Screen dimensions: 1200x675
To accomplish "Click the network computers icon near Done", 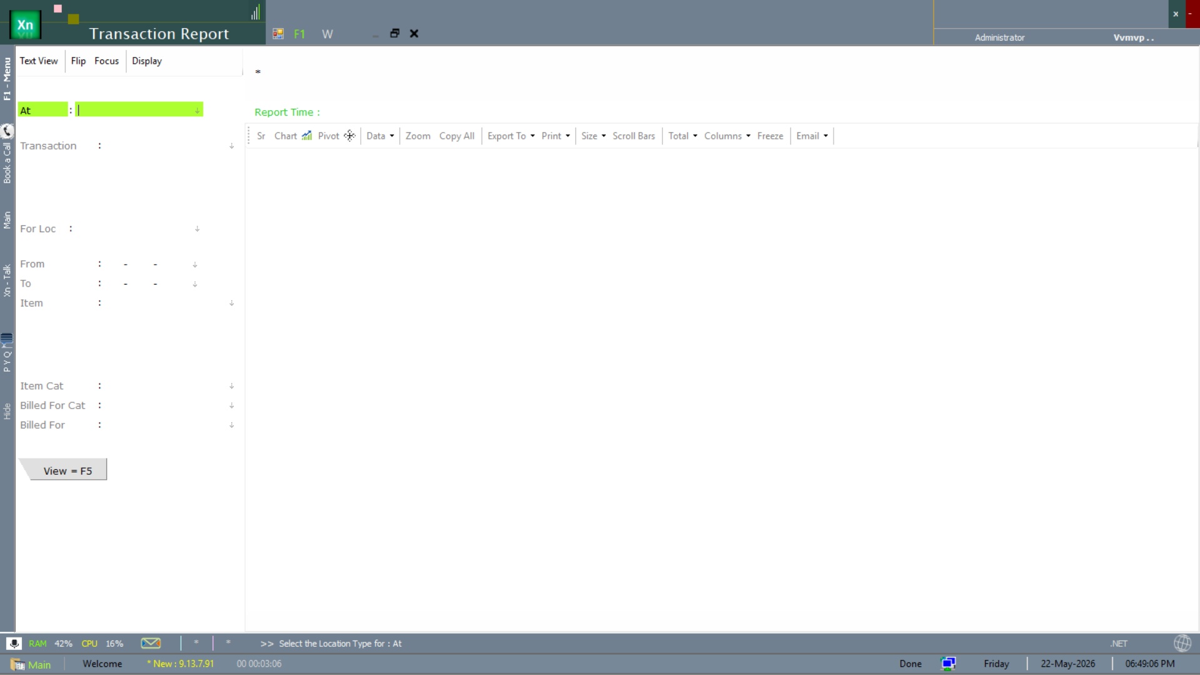I will [948, 664].
